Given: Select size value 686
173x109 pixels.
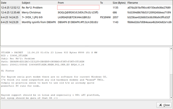Looking at the screenshot, I should coord(115,13).
